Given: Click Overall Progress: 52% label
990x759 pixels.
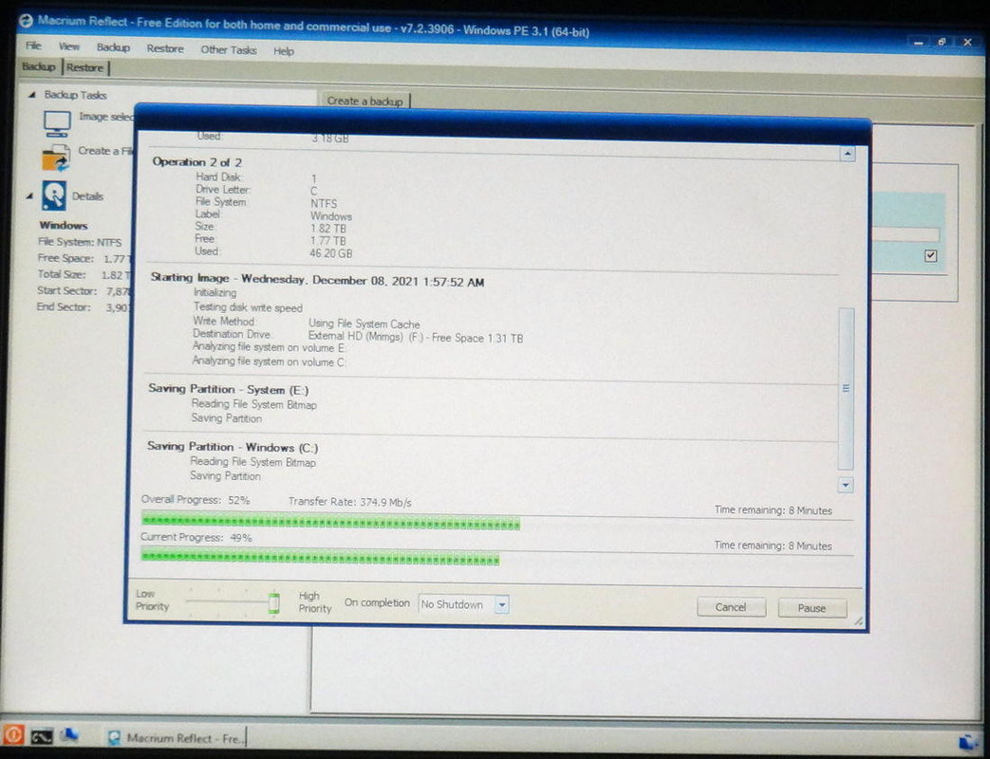Looking at the screenshot, I should tap(196, 500).
